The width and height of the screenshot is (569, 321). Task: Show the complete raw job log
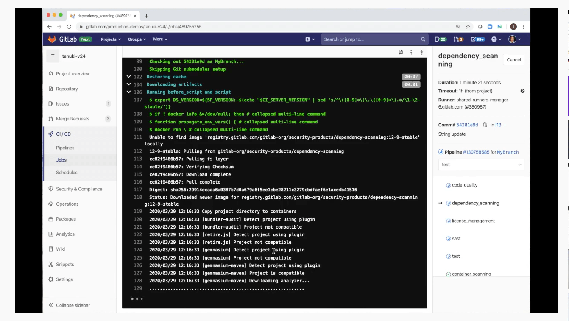401,52
